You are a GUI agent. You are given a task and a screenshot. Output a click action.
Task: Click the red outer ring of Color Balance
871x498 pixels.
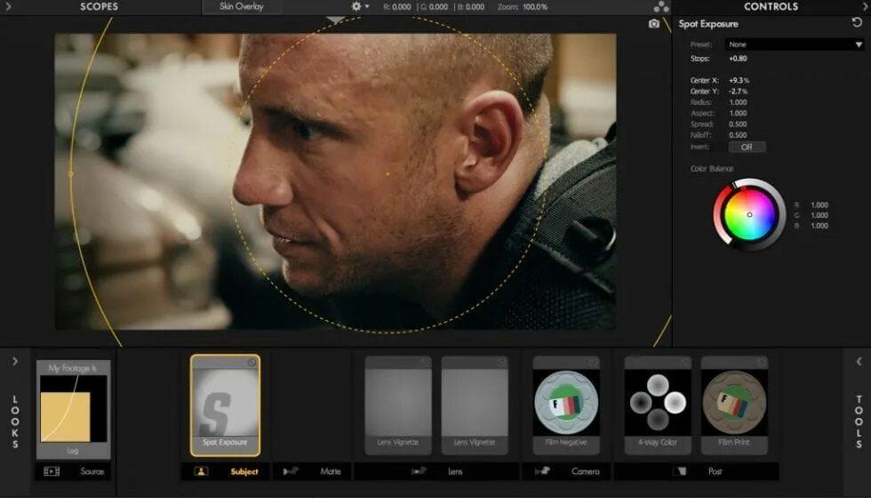coord(722,214)
